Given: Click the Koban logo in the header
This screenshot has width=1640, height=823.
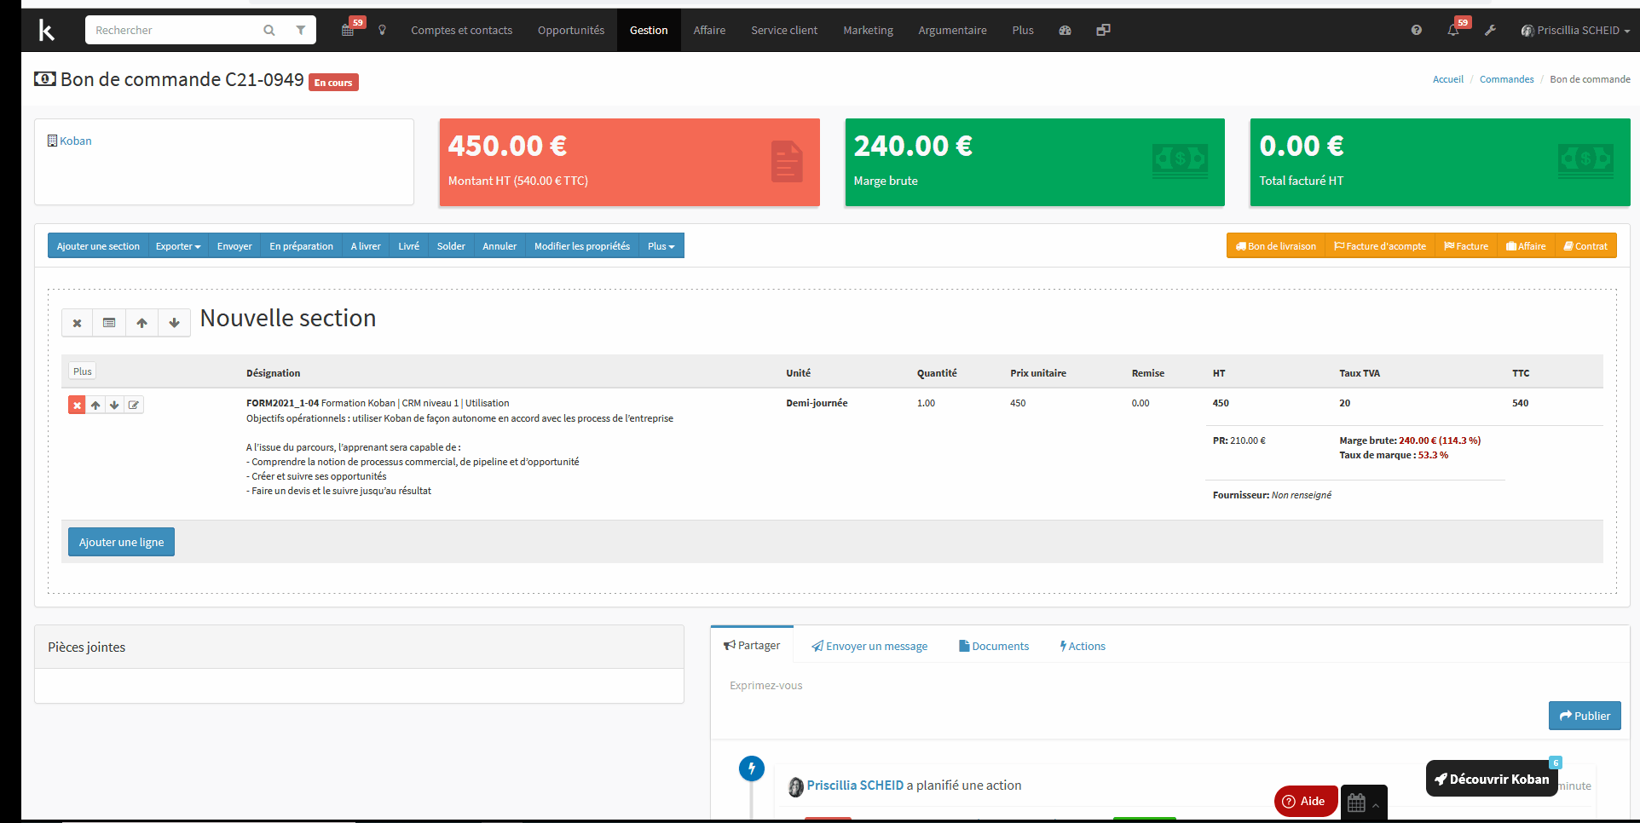Looking at the screenshot, I should pos(47,31).
